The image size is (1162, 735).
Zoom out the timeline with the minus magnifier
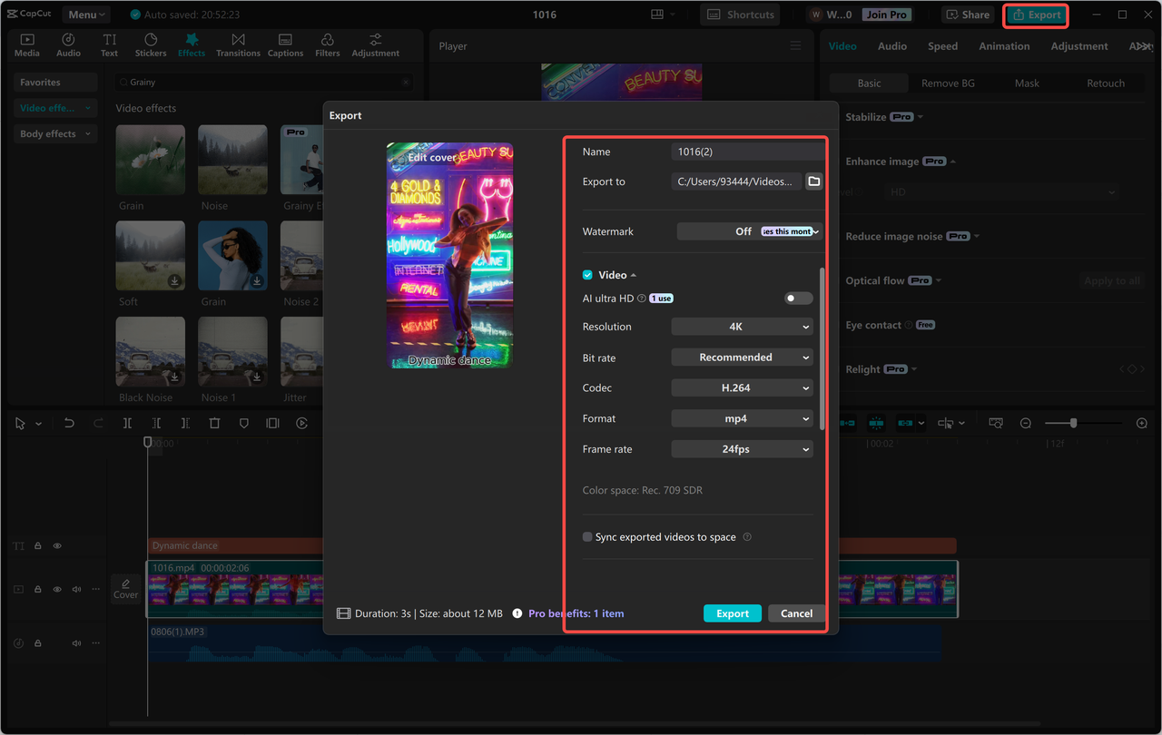[1025, 422]
